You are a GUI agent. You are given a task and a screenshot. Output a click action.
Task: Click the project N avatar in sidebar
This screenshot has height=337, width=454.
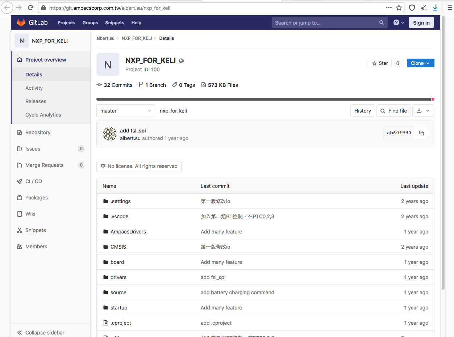[x=22, y=41]
